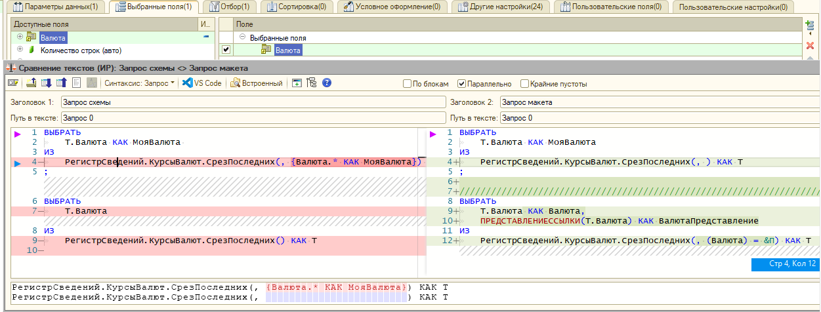This screenshot has height=312, width=821.
Task: Toggle the 'Крайние пустоты' checkbox
Action: [524, 84]
